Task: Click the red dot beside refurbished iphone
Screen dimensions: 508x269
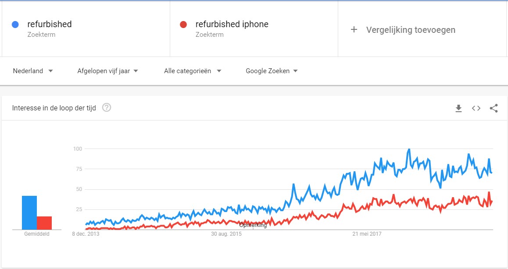Action: pos(184,25)
